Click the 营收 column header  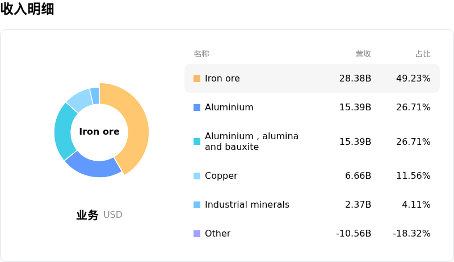tap(363, 54)
